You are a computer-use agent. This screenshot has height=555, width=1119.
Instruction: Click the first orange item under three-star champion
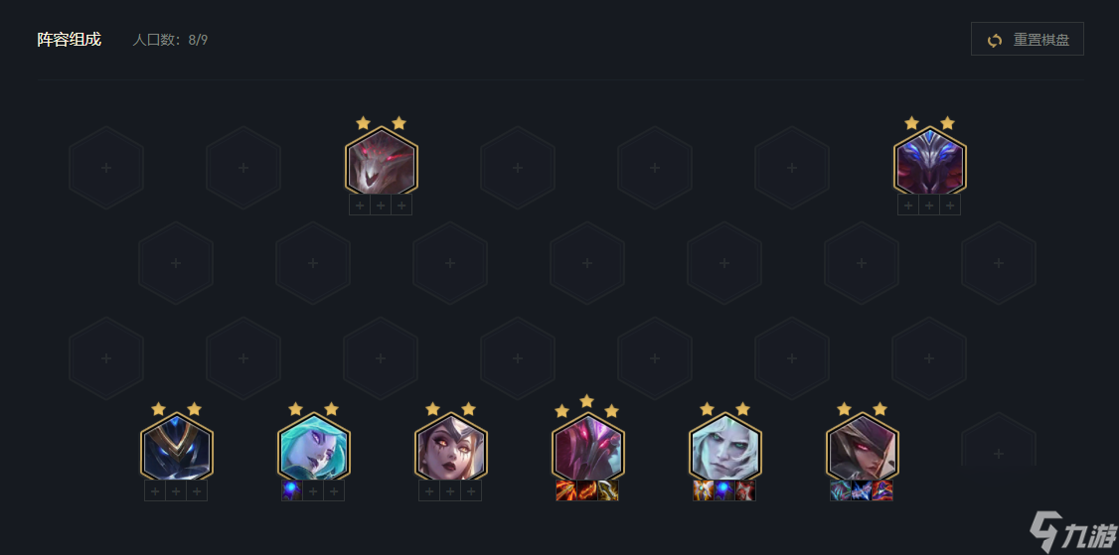click(565, 490)
